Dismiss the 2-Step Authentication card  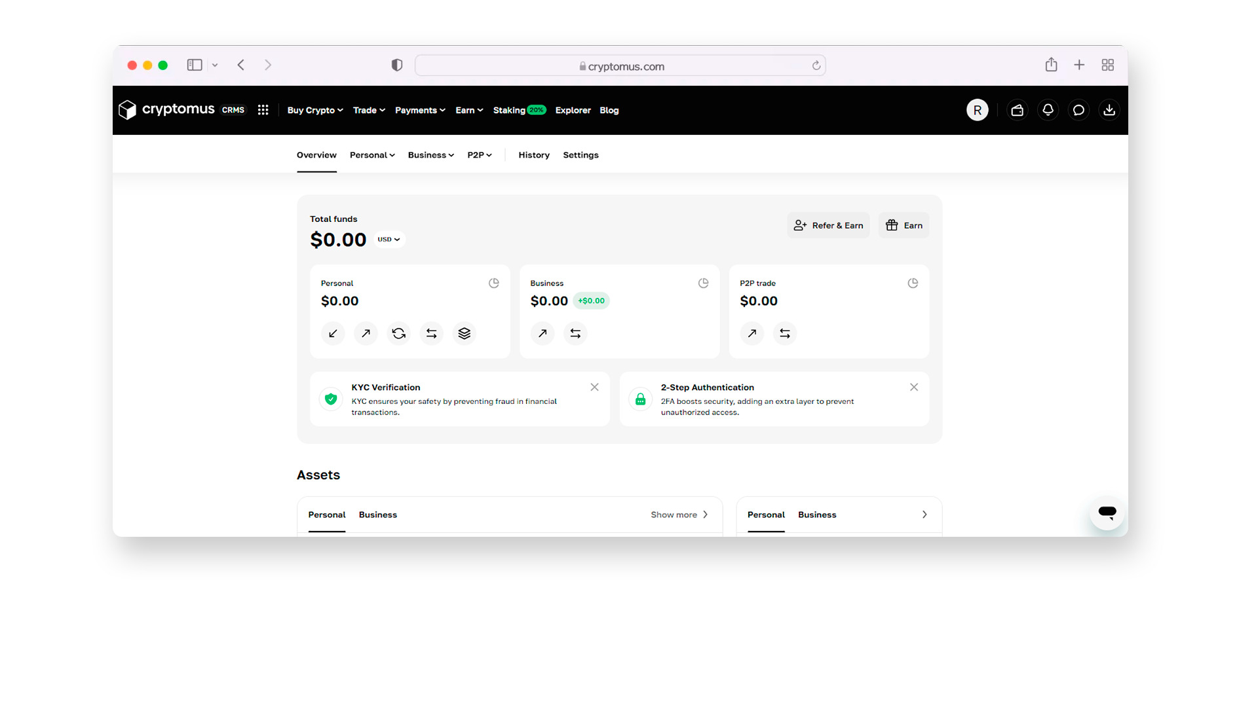(x=914, y=387)
